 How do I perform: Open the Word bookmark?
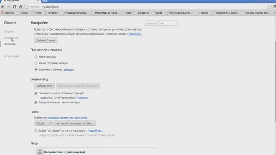point(127,12)
